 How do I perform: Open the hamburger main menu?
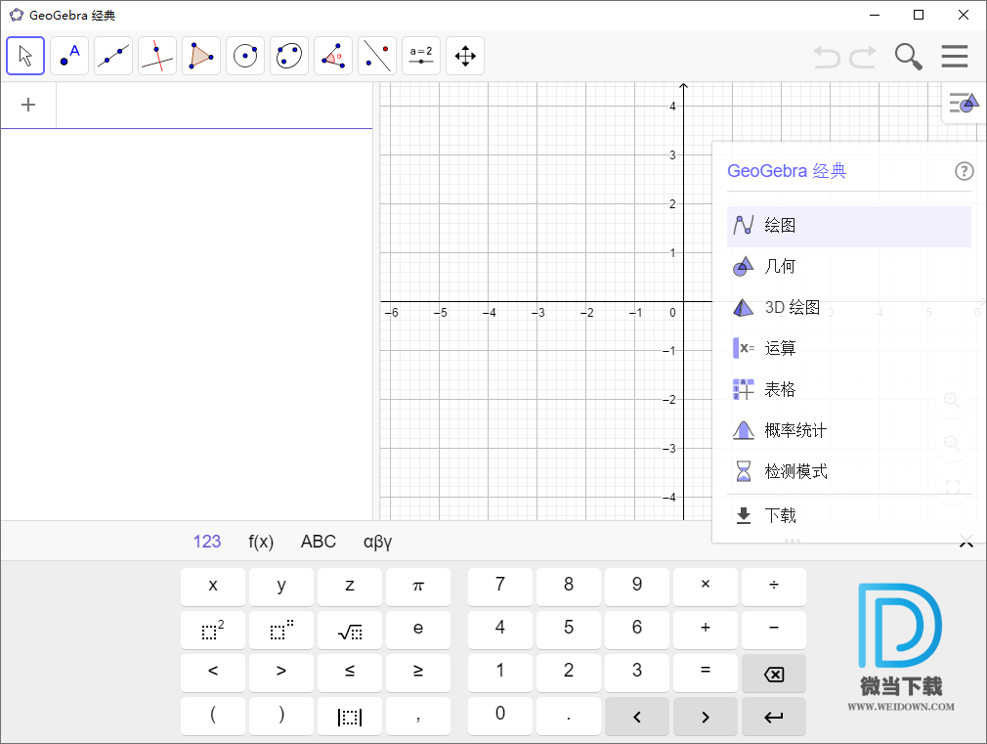pos(954,57)
